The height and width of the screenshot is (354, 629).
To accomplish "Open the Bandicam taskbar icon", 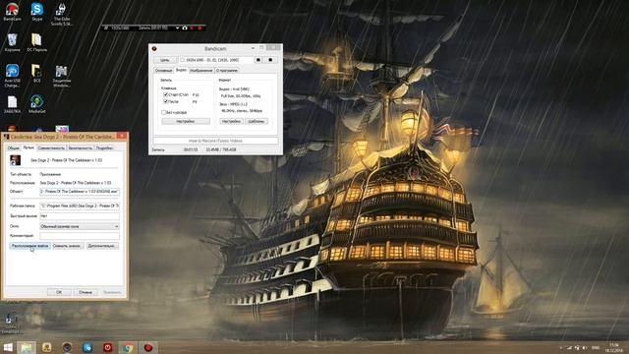I will click(x=148, y=347).
